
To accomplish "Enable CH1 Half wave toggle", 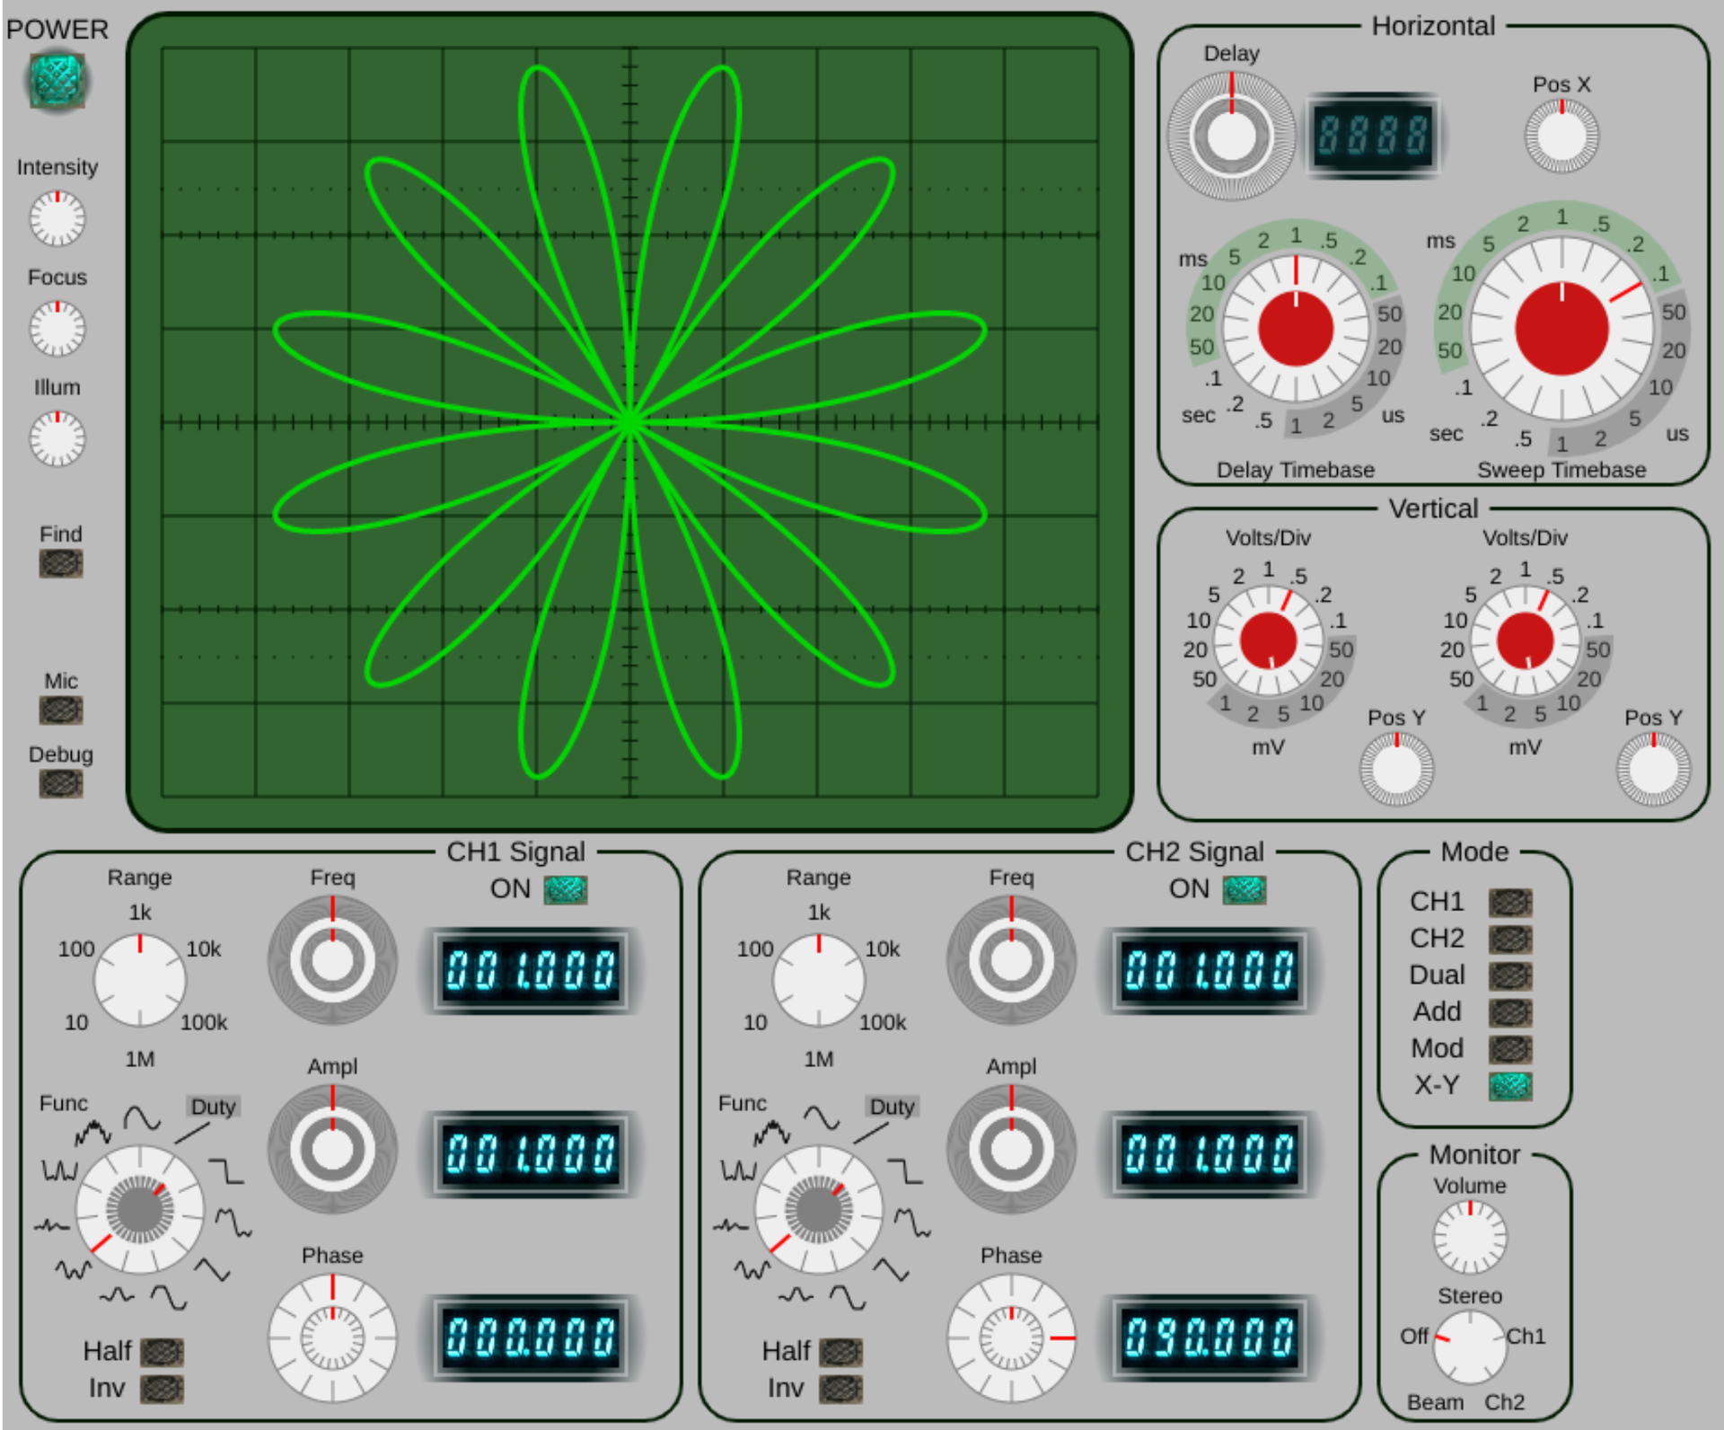I will (x=163, y=1351).
